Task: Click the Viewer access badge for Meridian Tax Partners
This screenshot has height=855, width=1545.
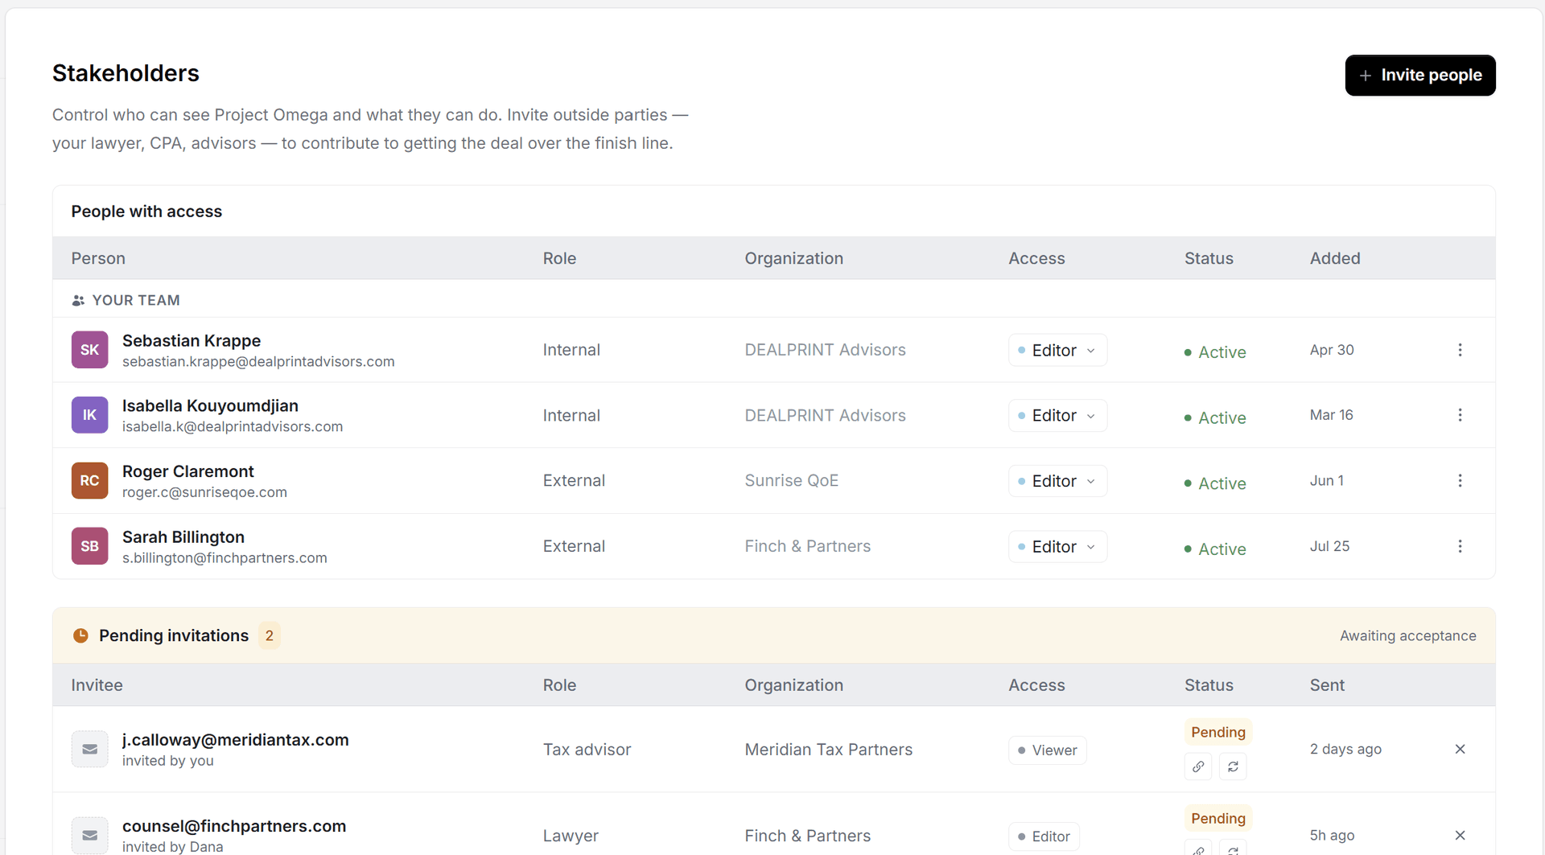Action: [1047, 750]
